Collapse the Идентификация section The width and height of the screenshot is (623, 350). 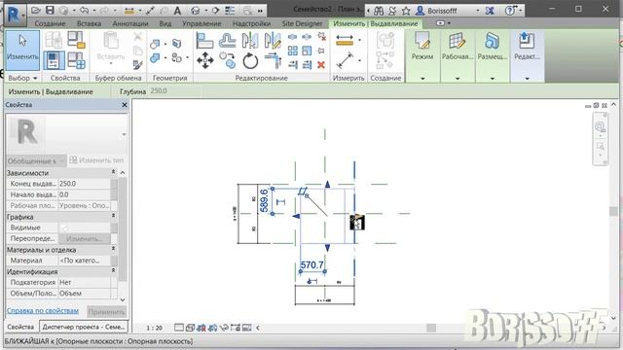113,270
